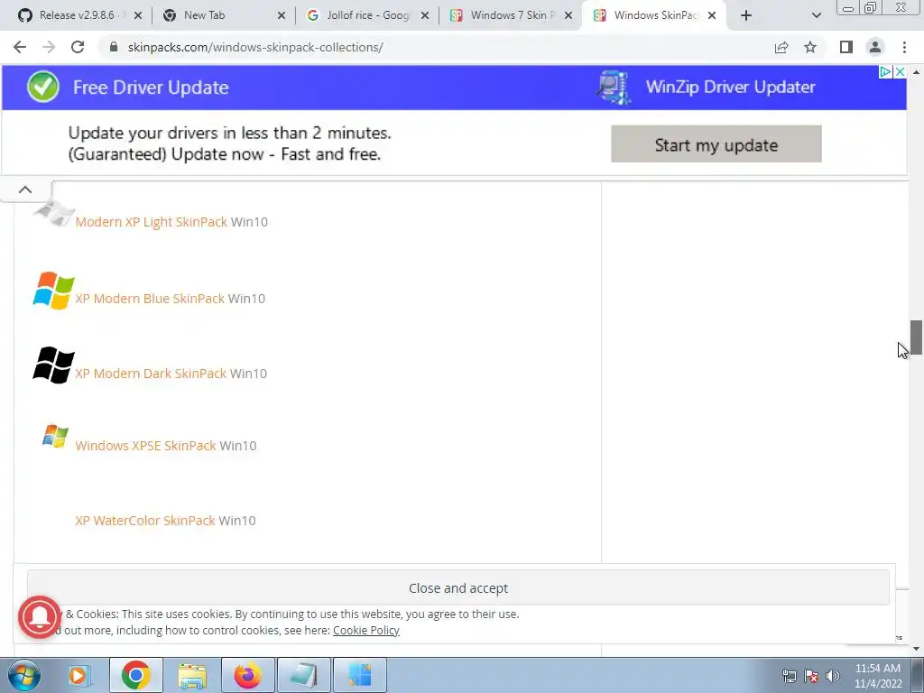The height and width of the screenshot is (693, 924).
Task: Share this page icon in address bar
Action: pyautogui.click(x=781, y=47)
